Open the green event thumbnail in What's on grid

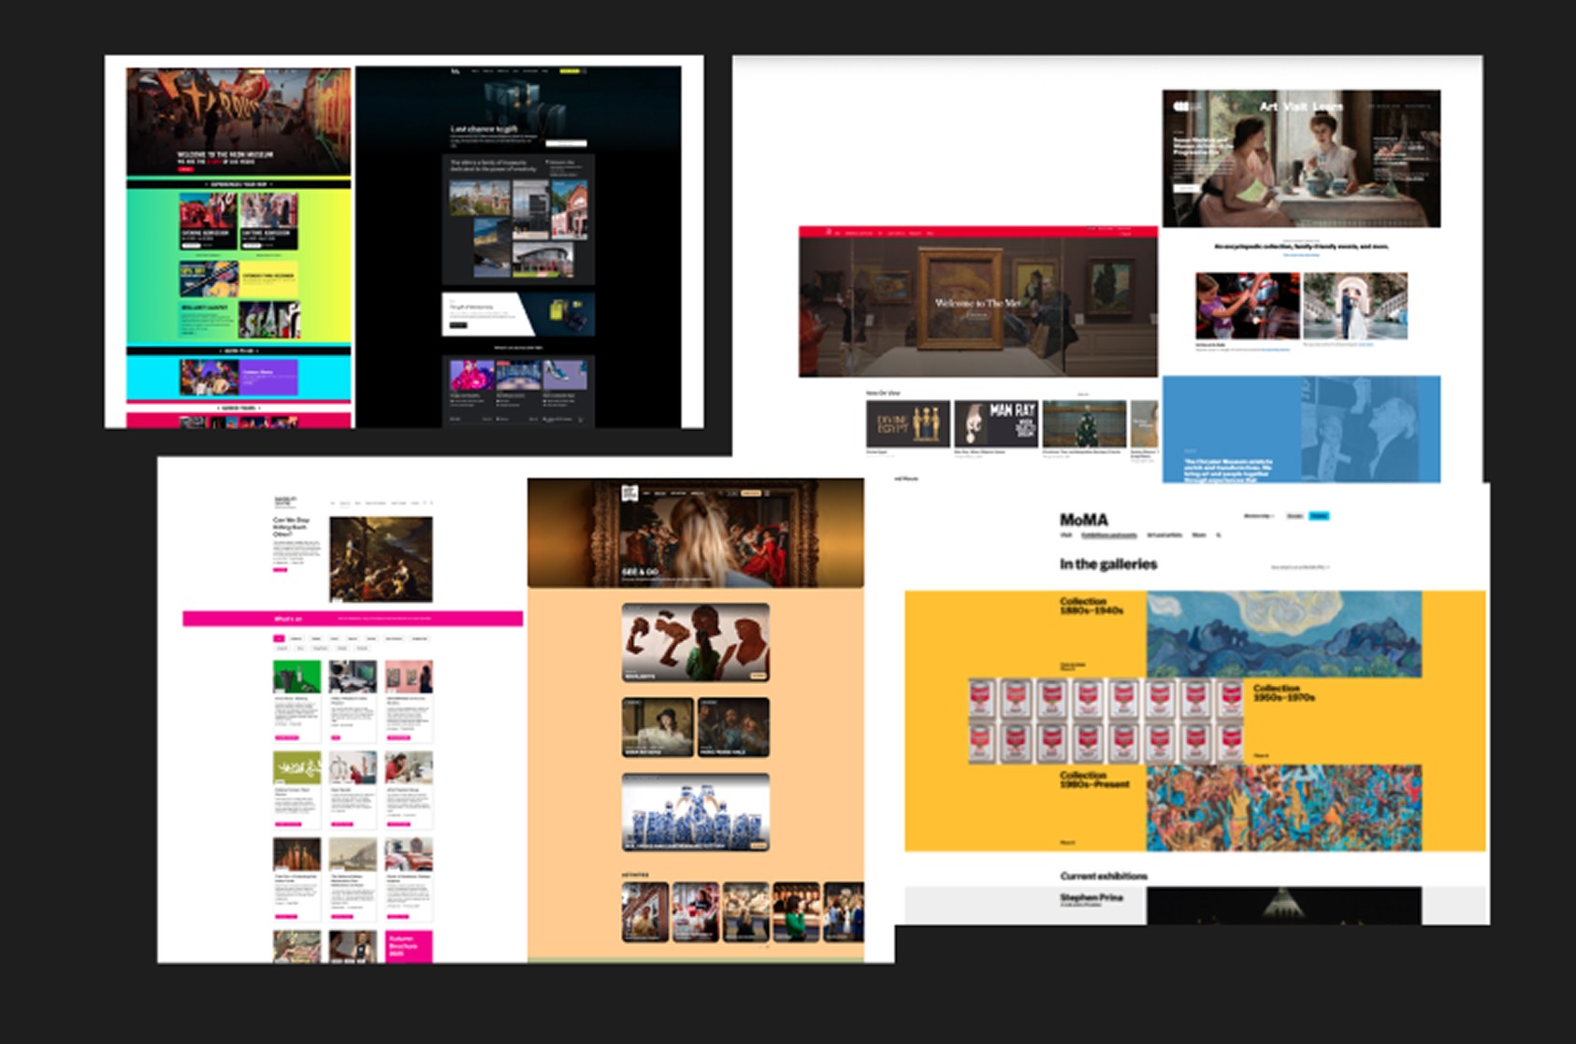point(296,677)
